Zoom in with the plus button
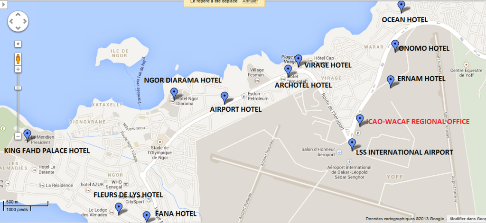The image size is (486, 223). coord(18,69)
